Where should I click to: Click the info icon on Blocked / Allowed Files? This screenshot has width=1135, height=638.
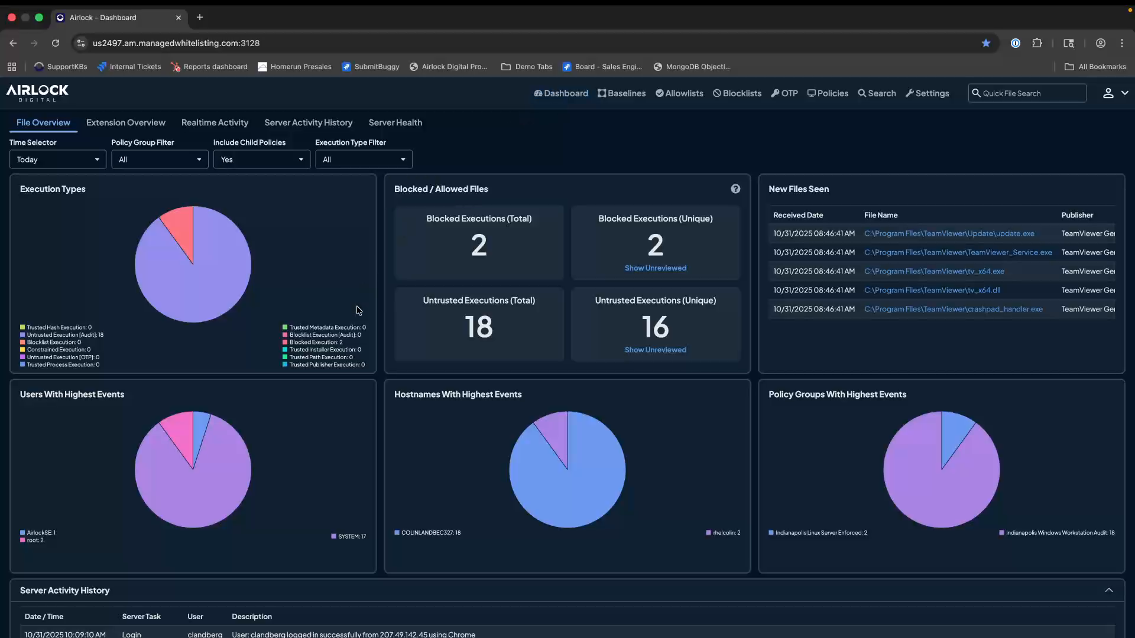[x=735, y=188]
